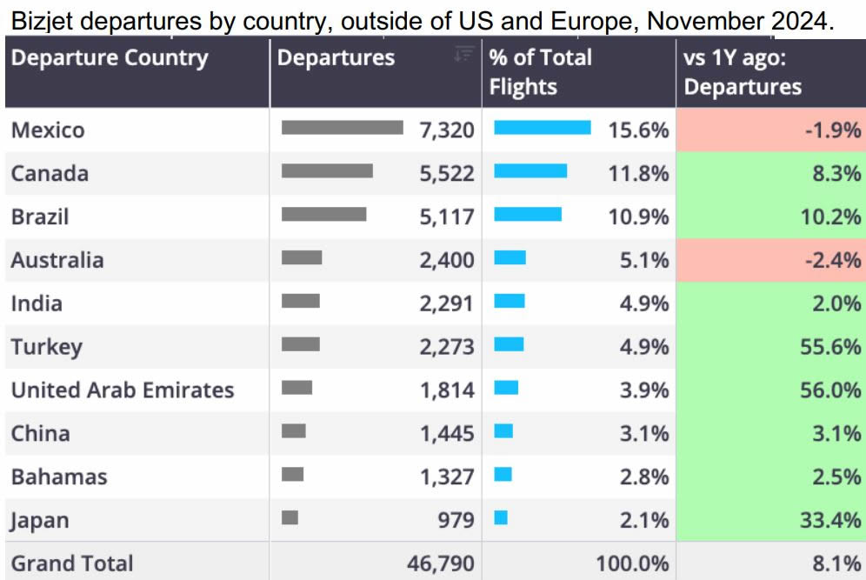The height and width of the screenshot is (580, 866).
Task: Click Australia's red -2.4% change cell
Action: tap(770, 260)
